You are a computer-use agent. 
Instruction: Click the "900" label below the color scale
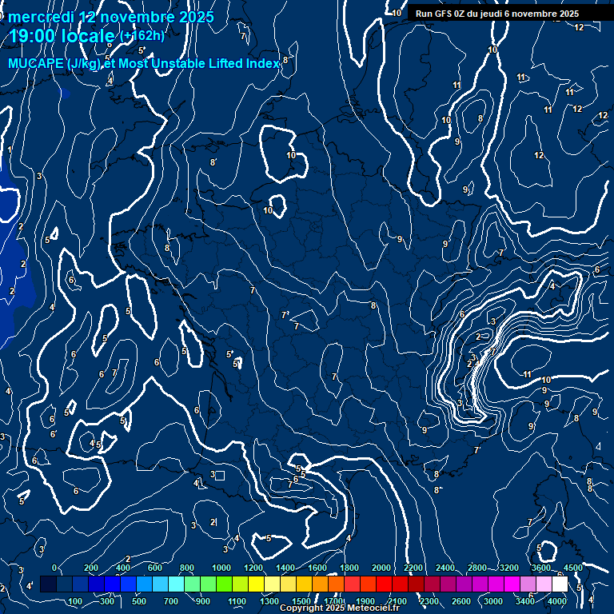[203, 601]
